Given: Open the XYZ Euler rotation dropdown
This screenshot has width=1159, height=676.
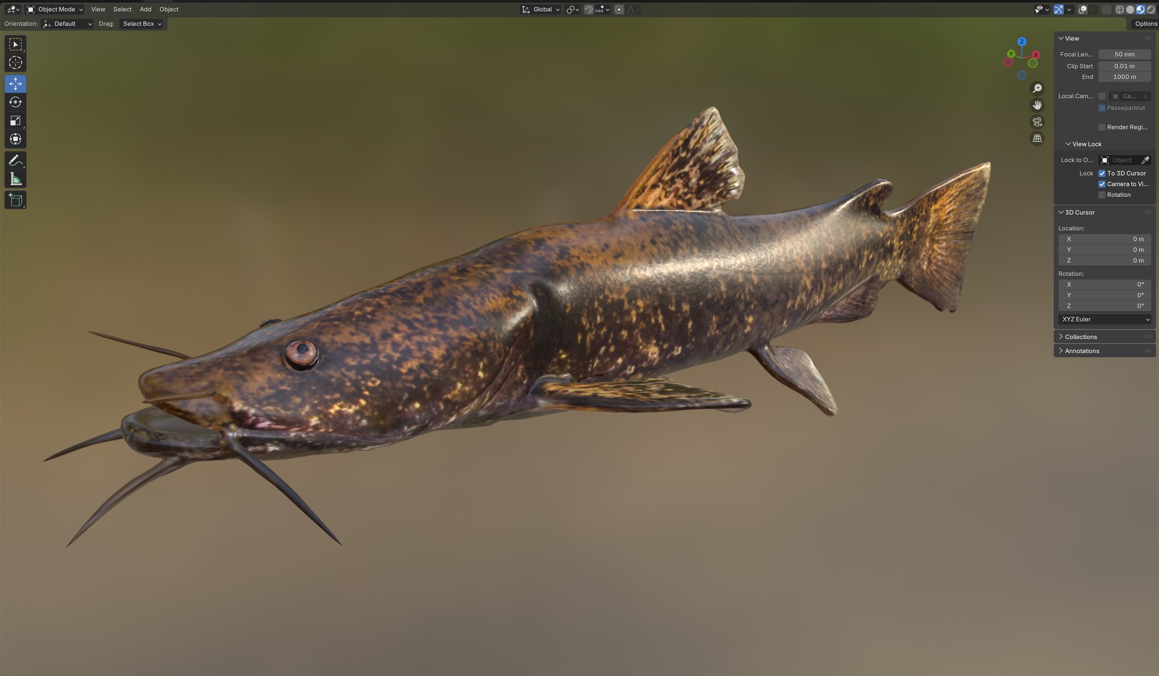Looking at the screenshot, I should 1105,319.
